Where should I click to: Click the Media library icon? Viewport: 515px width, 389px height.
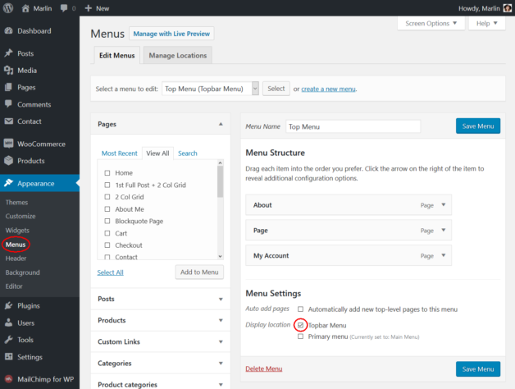tap(8, 70)
